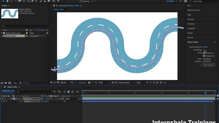The width and height of the screenshot is (219, 123).
Task: Enable the Snapping checkbox
Action: tap(81, 1)
